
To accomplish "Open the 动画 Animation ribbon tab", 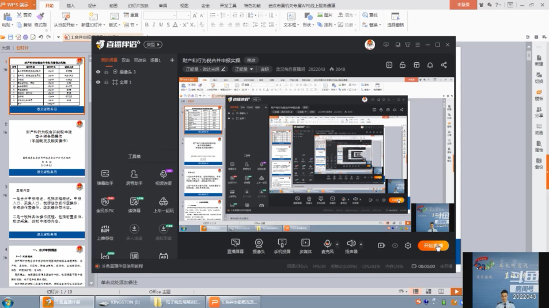I will click(x=113, y=6).
